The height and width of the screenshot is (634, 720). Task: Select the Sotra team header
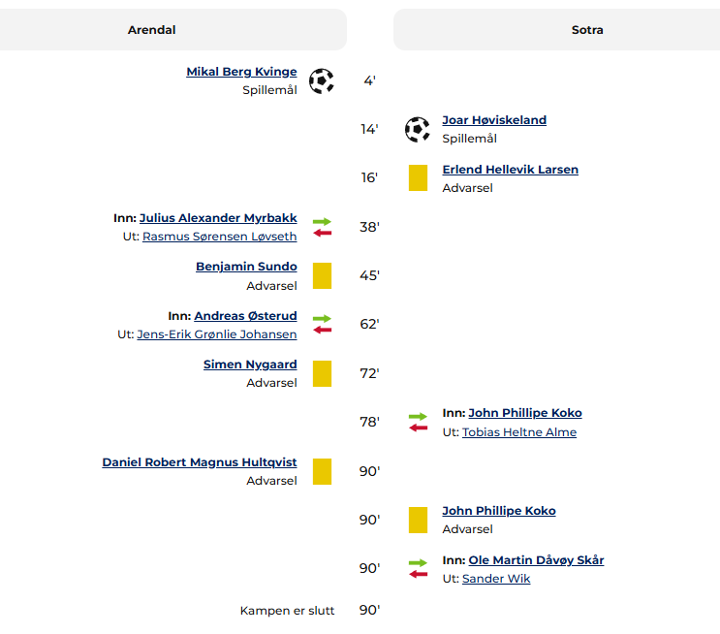[587, 30]
